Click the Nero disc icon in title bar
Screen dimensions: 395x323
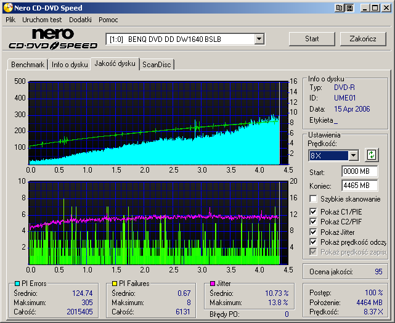(x=8, y=8)
